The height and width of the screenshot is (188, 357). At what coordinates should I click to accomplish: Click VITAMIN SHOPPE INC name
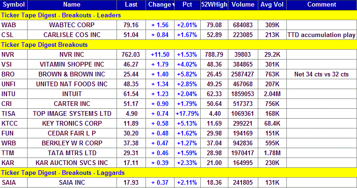point(72,64)
